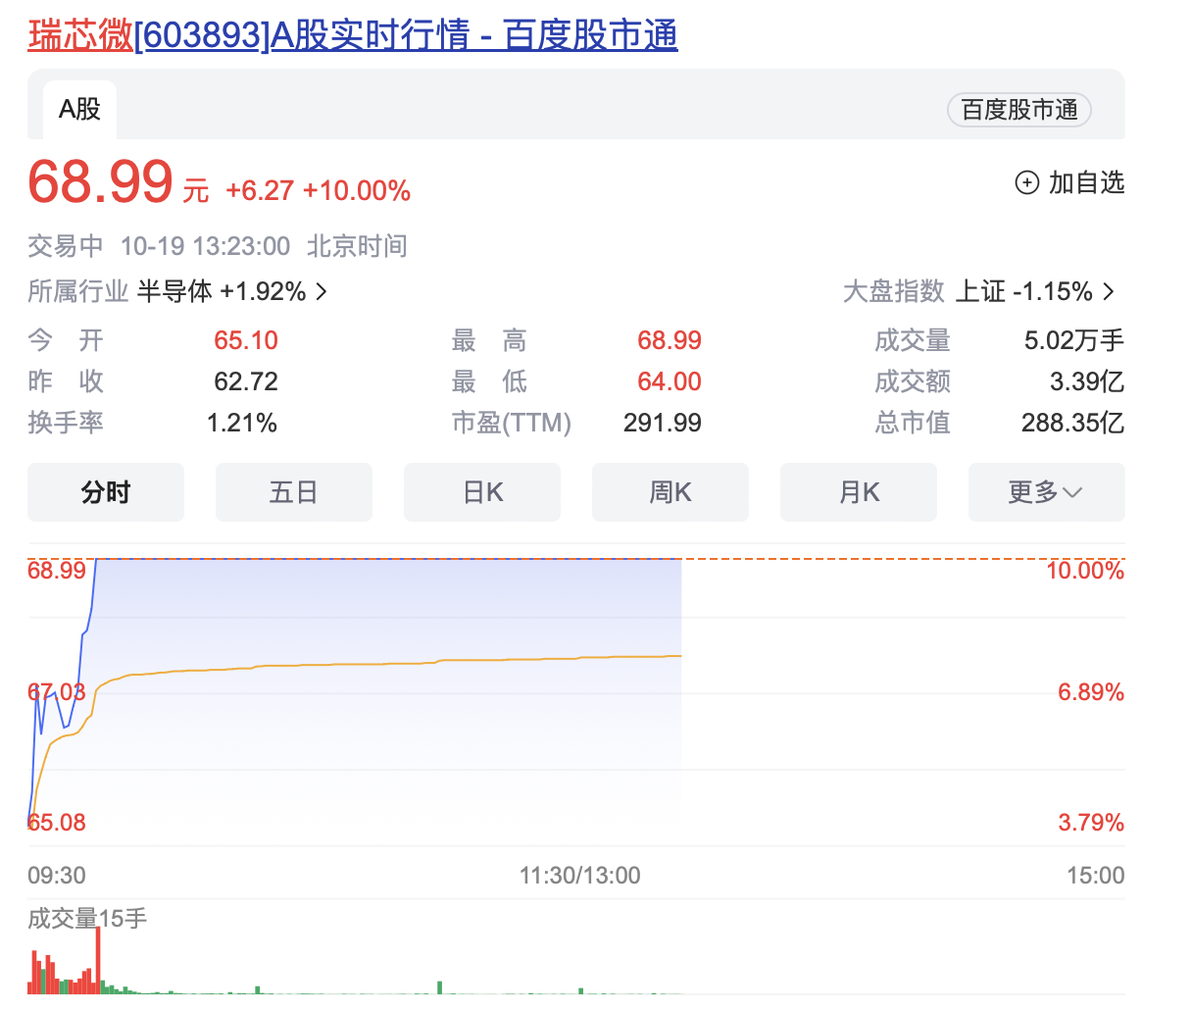This screenshot has width=1192, height=1010.
Task: Show the 月K monthly chart
Action: tap(859, 492)
